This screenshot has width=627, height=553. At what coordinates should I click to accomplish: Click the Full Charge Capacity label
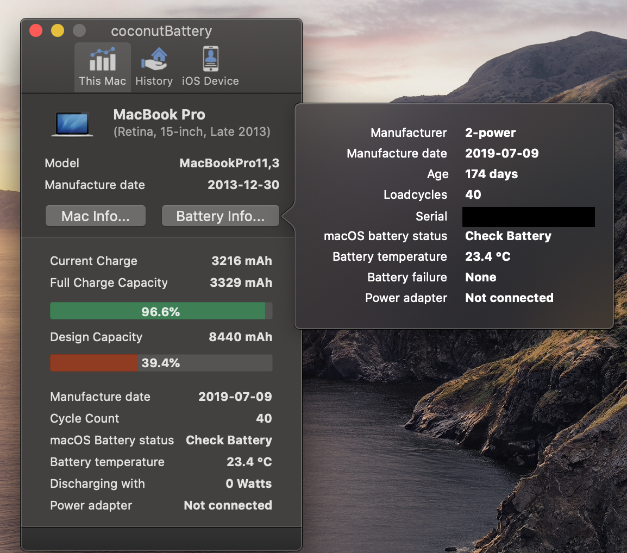coord(109,283)
